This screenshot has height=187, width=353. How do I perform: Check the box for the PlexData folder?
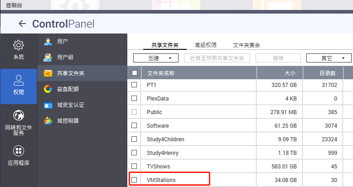coord(134,98)
